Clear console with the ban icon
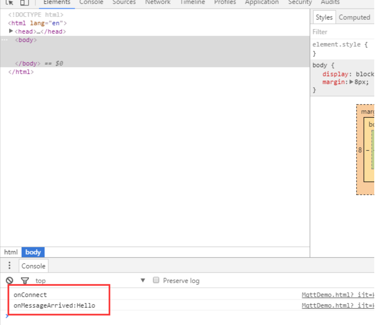The width and height of the screenshot is (378, 325). [x=10, y=280]
